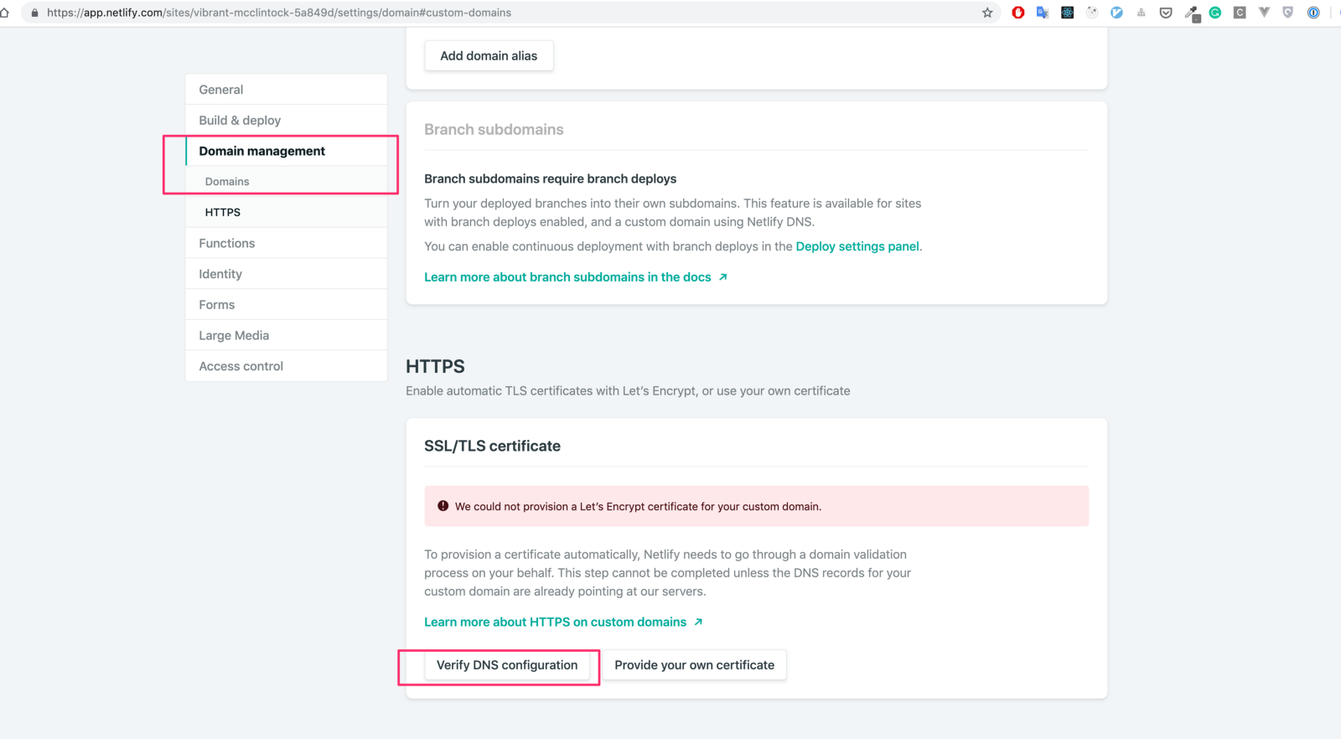Go to the HTTPS subsection in sidebar
The width and height of the screenshot is (1341, 739).
click(286, 213)
